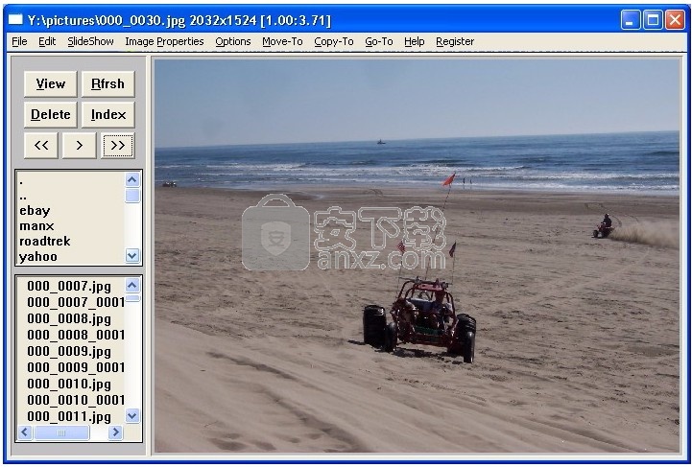Open the Options menu
The image size is (692, 467).
(x=233, y=41)
